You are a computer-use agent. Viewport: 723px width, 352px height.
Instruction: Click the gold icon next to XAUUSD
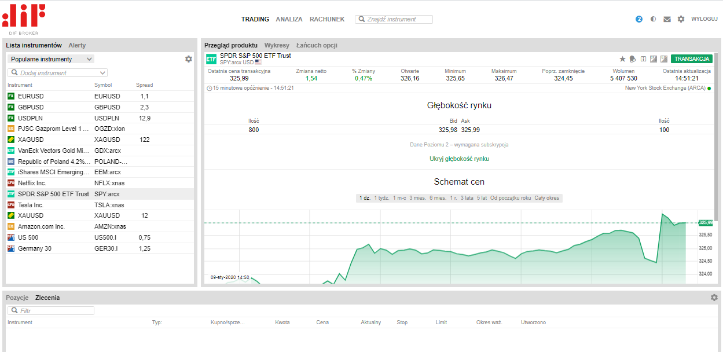click(11, 215)
